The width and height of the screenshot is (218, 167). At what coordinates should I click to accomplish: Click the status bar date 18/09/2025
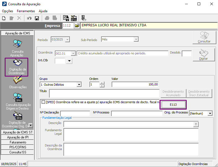(9, 164)
